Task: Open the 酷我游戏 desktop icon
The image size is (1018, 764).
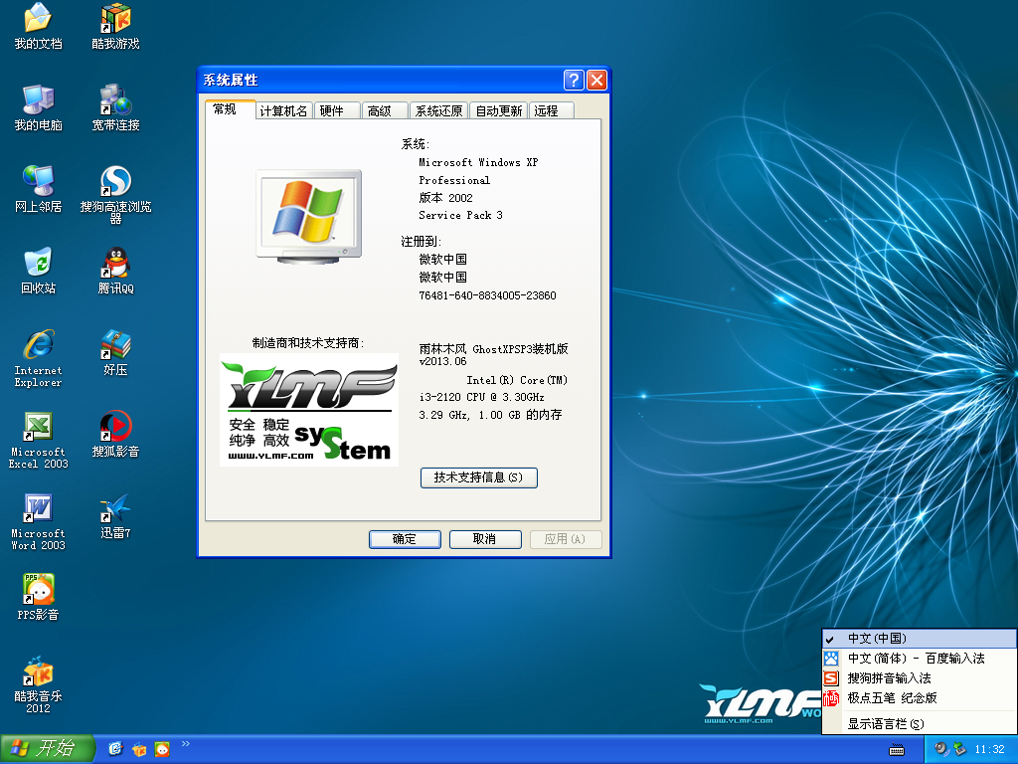Action: click(x=115, y=26)
